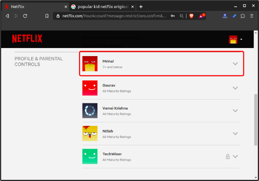Click Vamsi Krishna's profile avatar
Viewport: 259px width, 181px height.
pos(90,111)
